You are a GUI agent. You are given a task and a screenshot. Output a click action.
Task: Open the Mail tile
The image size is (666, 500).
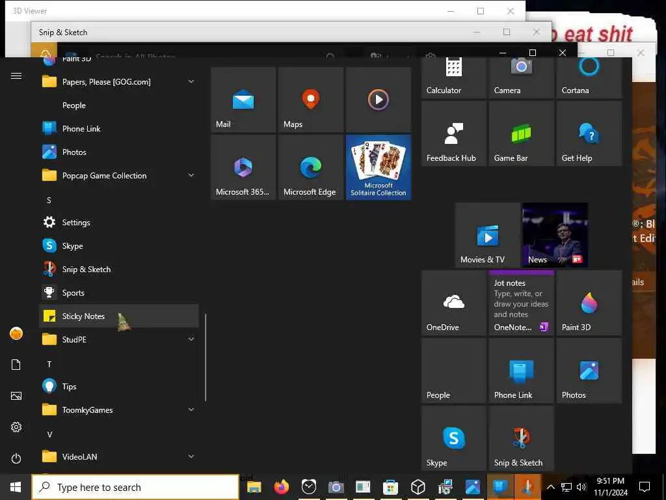coord(243,99)
